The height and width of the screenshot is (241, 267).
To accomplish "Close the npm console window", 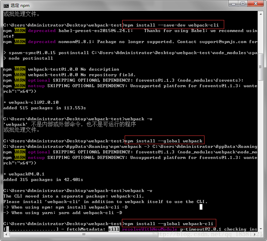I will [x=256, y=4].
